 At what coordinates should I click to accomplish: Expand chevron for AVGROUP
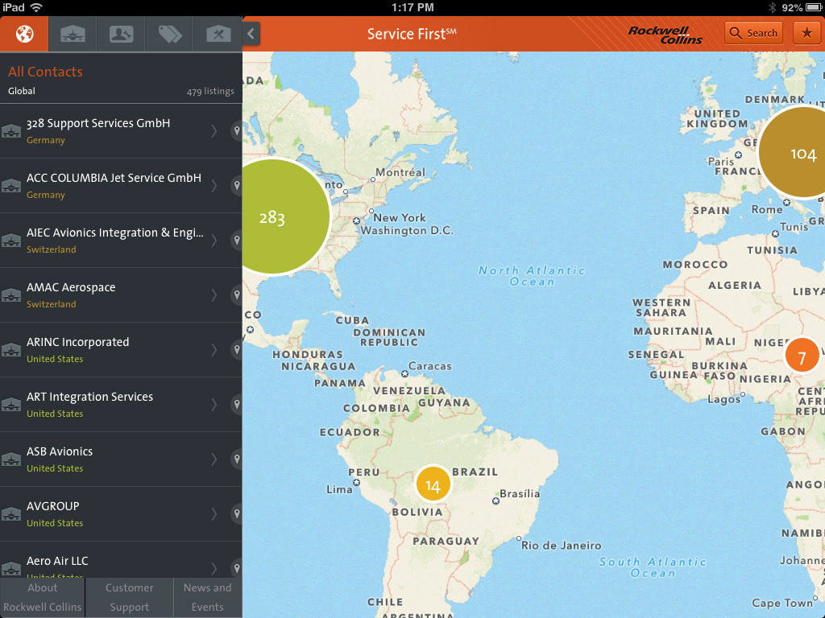[214, 513]
